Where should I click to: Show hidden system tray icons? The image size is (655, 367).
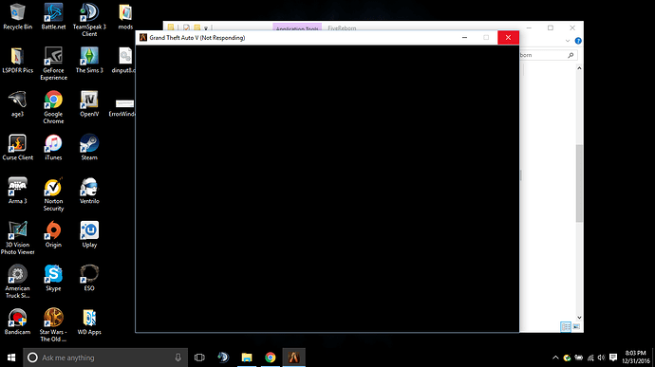(555, 358)
